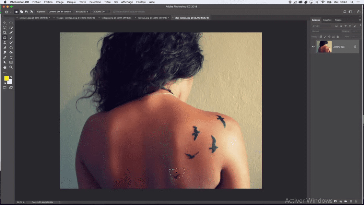Pick the Eyedropper tool
Image resolution: width=364 pixels, height=205 pixels.
point(11,33)
